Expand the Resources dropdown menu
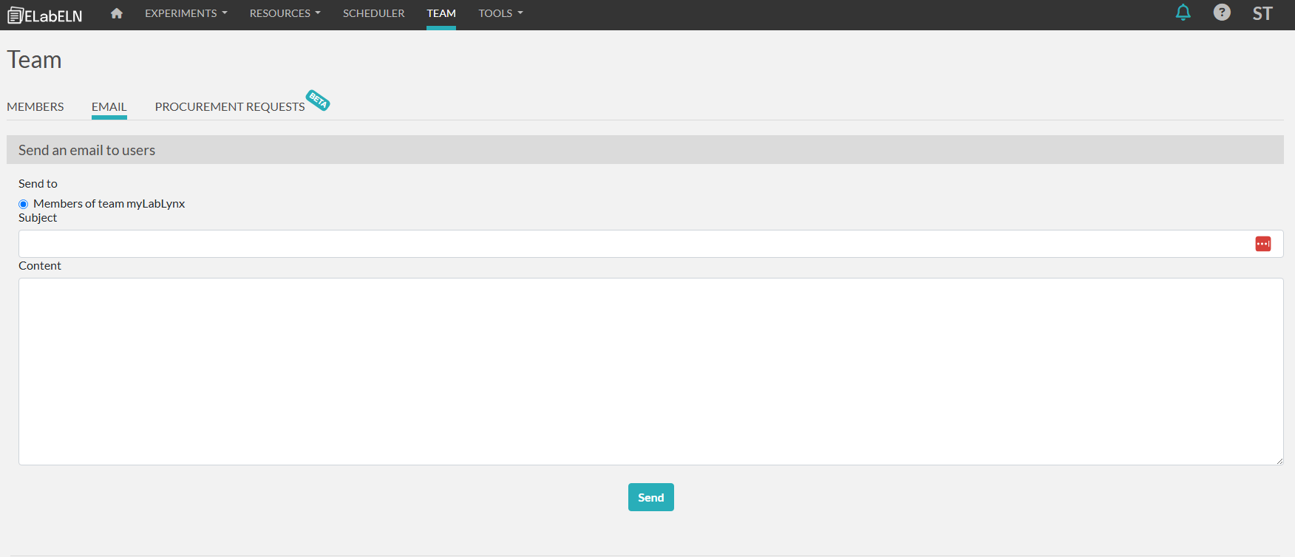The image size is (1295, 557). pyautogui.click(x=285, y=13)
